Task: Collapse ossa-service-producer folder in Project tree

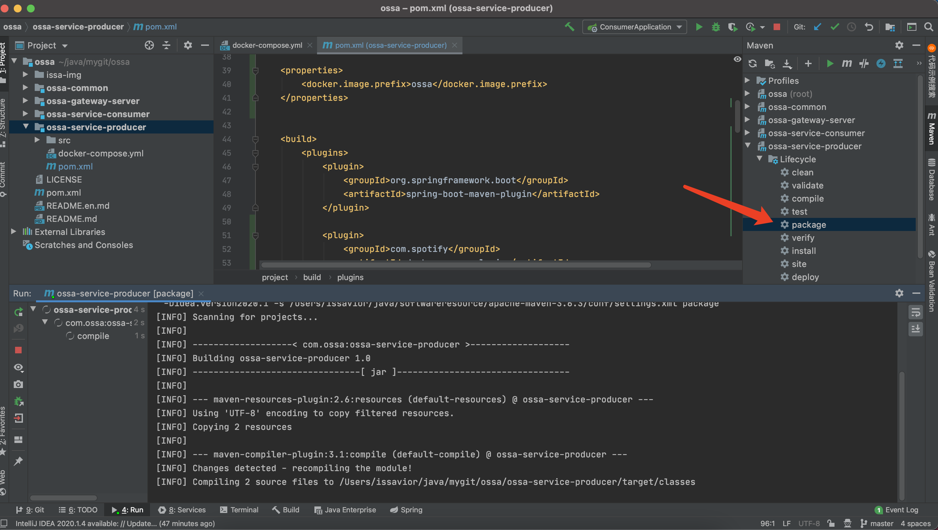Action: [x=26, y=127]
